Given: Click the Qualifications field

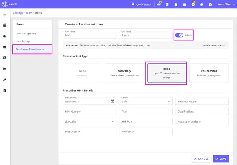Looking at the screenshot, I should point(202,112).
